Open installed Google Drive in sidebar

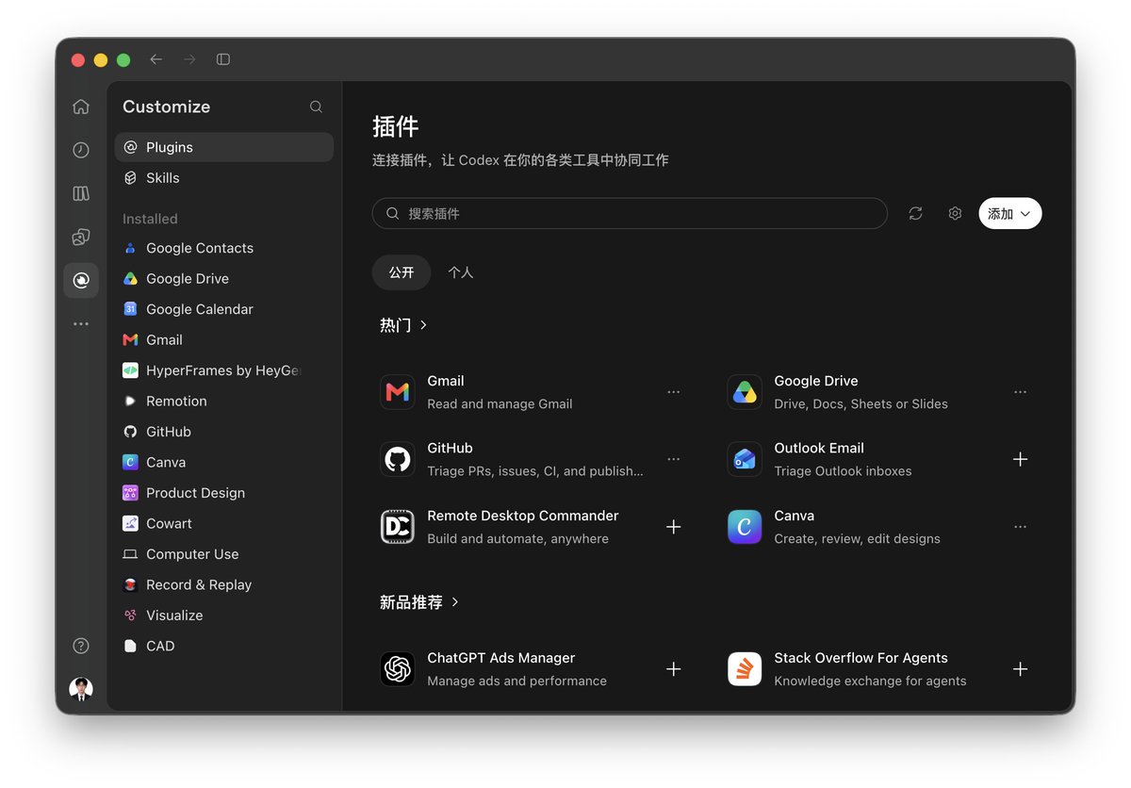(224, 279)
